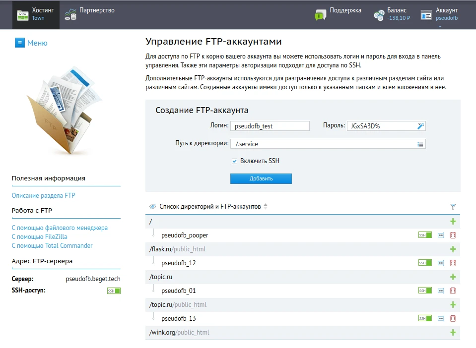The height and width of the screenshot is (348, 476).
Task: Click the Хостинг Town logo icon
Action: [x=22, y=14]
